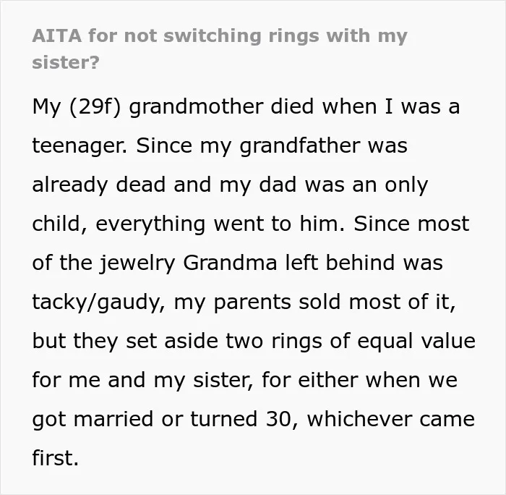Click the phrase "my parents sold most of it,"
Screen dimensions: 506x495
pyautogui.click(x=314, y=302)
